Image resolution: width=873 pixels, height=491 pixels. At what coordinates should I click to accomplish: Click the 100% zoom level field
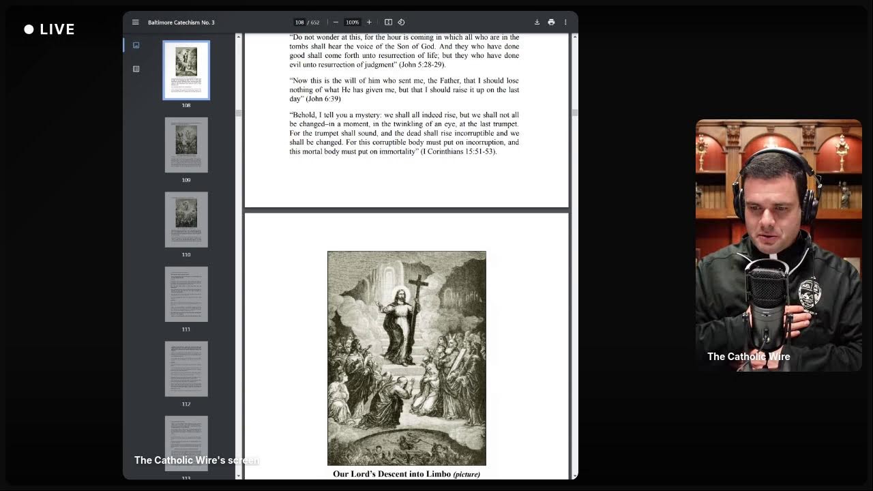tap(352, 23)
